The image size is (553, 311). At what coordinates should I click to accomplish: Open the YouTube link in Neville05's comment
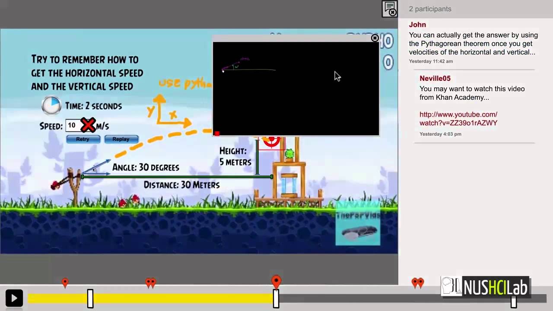coord(458,119)
